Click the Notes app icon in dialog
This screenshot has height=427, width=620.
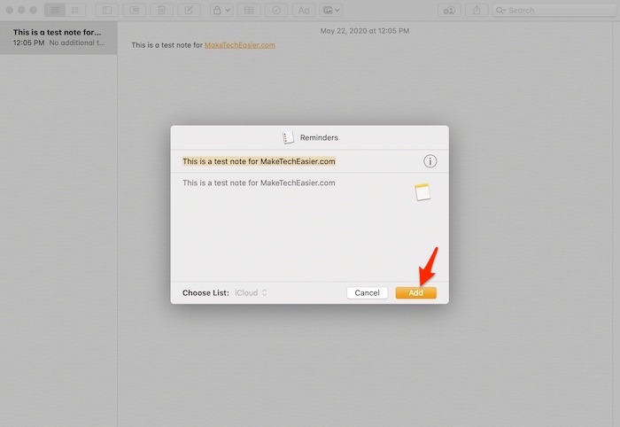422,192
